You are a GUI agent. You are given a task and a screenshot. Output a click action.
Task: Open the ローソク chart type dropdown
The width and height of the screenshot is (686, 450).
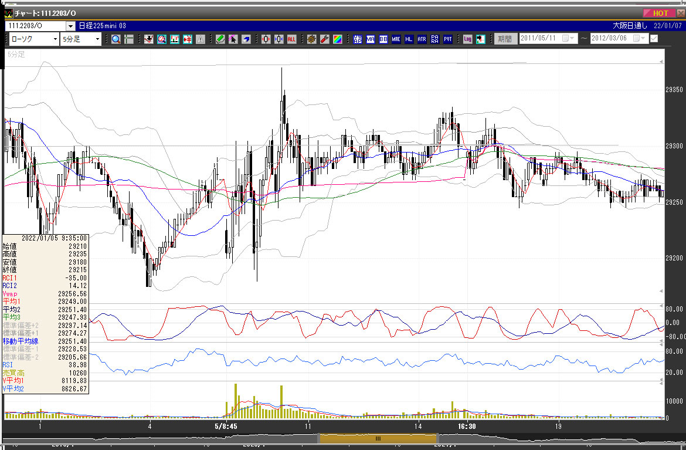[55, 39]
